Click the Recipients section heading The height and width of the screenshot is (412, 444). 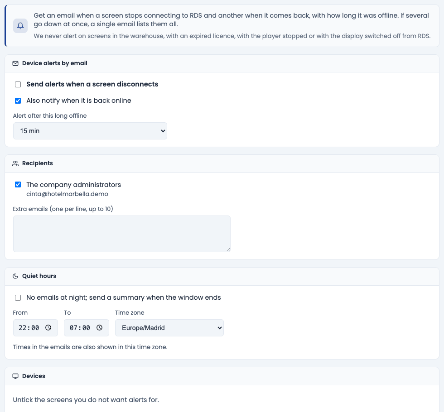(x=37, y=163)
